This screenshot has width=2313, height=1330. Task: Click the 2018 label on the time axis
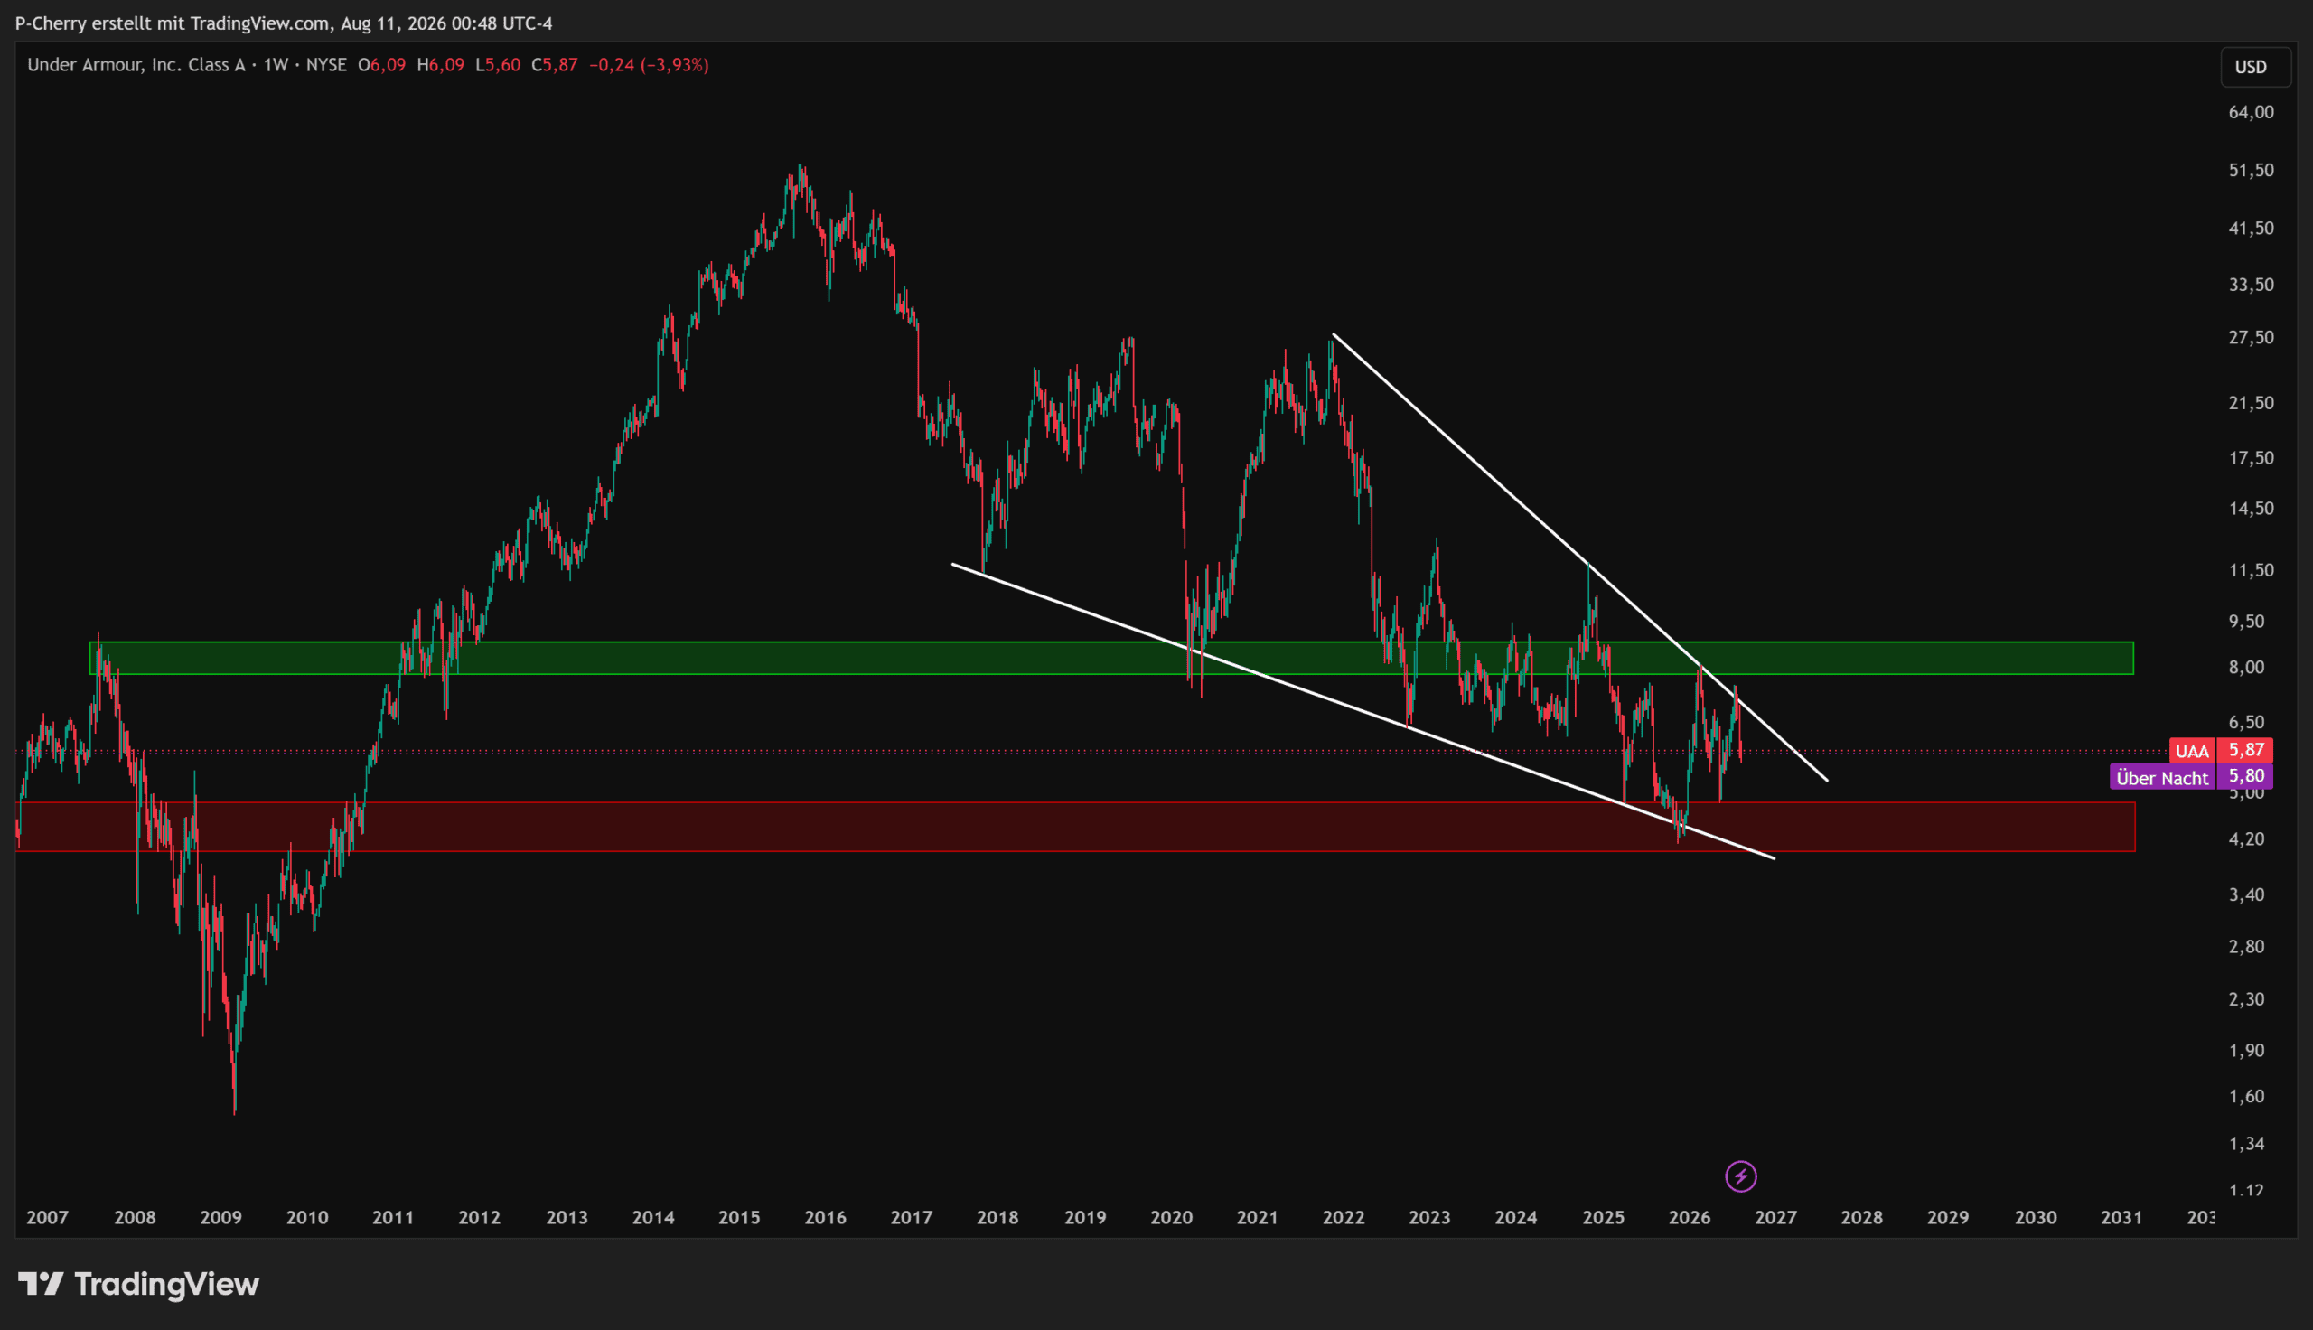tap(997, 1218)
